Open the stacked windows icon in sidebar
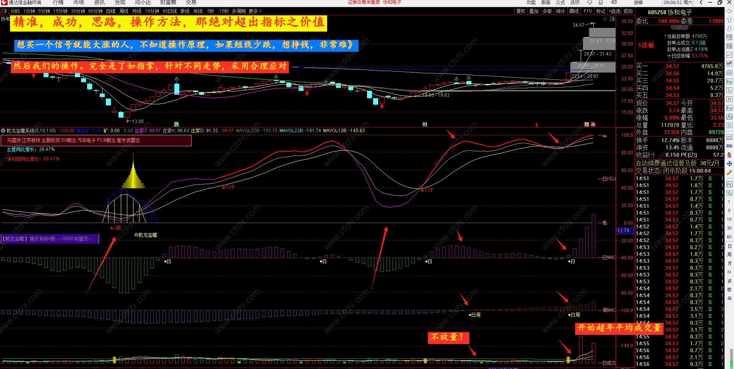 pos(729,73)
